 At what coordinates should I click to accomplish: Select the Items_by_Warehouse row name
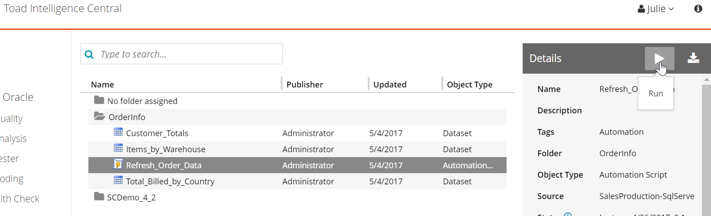point(166,149)
